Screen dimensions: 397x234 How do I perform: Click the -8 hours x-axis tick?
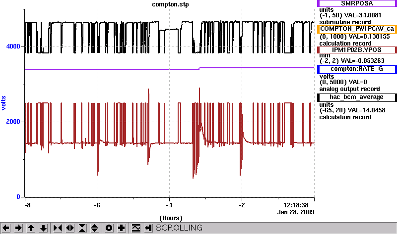27,205
